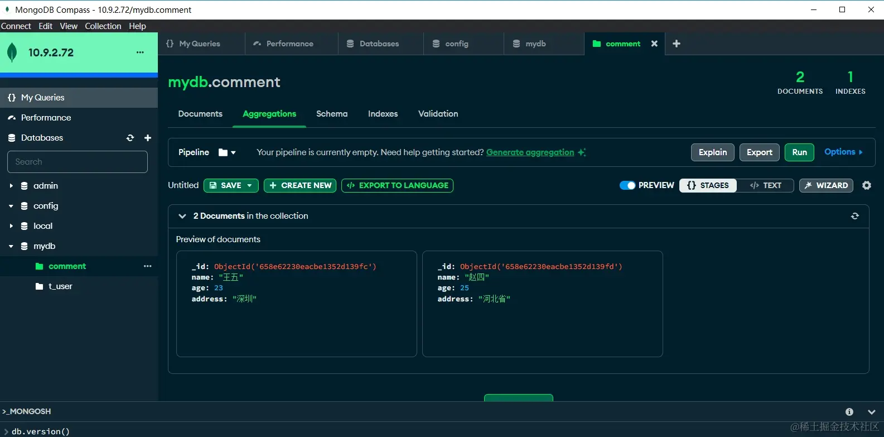884x437 pixels.
Task: Switch to the Validation tab
Action: click(438, 114)
